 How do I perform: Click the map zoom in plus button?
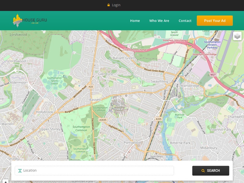pos(5,182)
